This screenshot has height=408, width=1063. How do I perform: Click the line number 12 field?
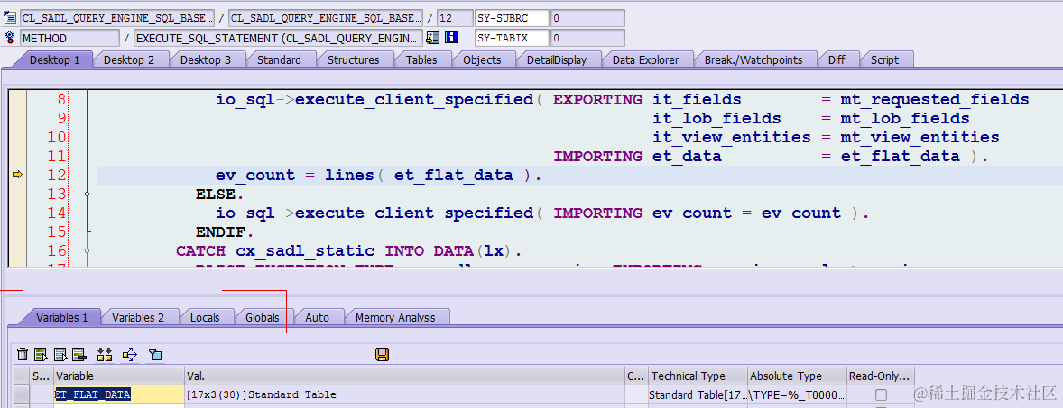[454, 18]
